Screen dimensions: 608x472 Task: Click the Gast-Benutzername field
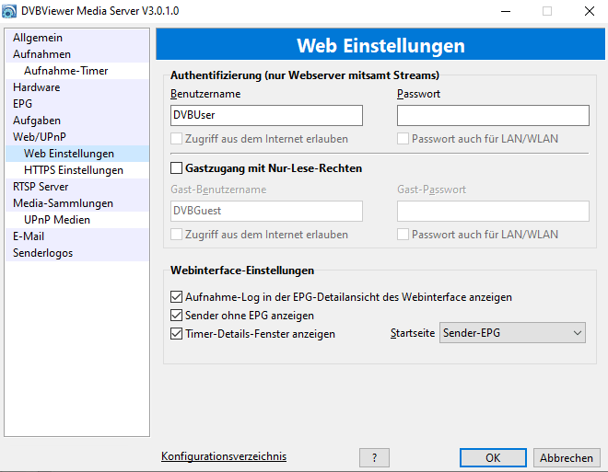266,211
